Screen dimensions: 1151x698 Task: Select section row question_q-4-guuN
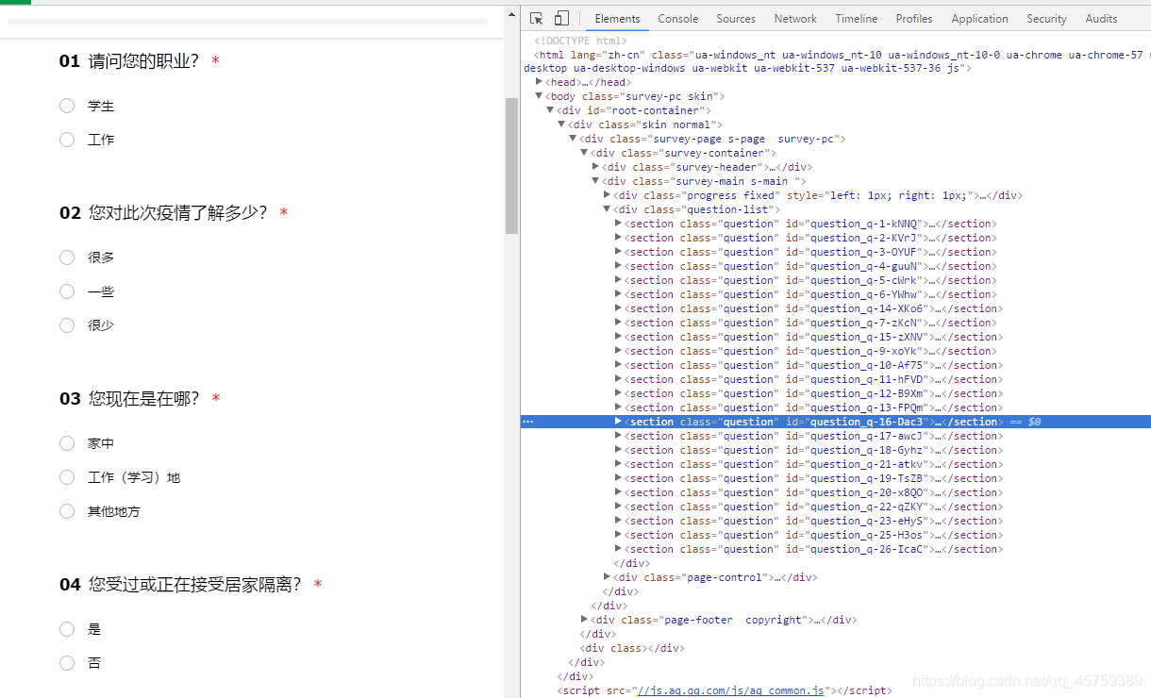(x=810, y=266)
